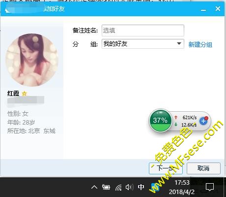Click the QQ icon in system tray
Screen dimensions: 226x197
pos(155,187)
